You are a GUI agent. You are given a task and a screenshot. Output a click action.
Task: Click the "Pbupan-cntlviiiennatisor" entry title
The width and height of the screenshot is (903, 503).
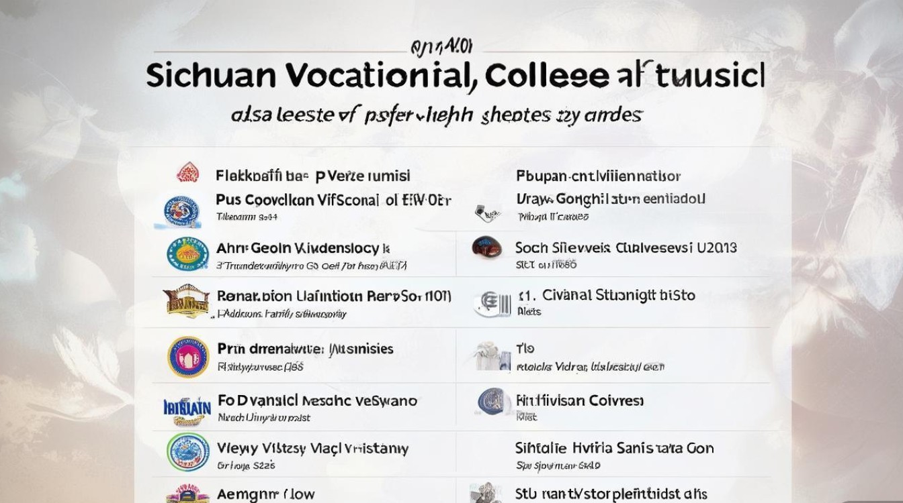pyautogui.click(x=598, y=176)
